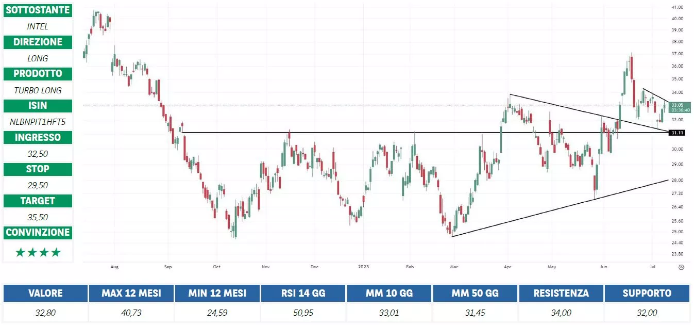The height and width of the screenshot is (325, 694).
Task: Click the black 31.11 price level tag
Action: (x=677, y=133)
